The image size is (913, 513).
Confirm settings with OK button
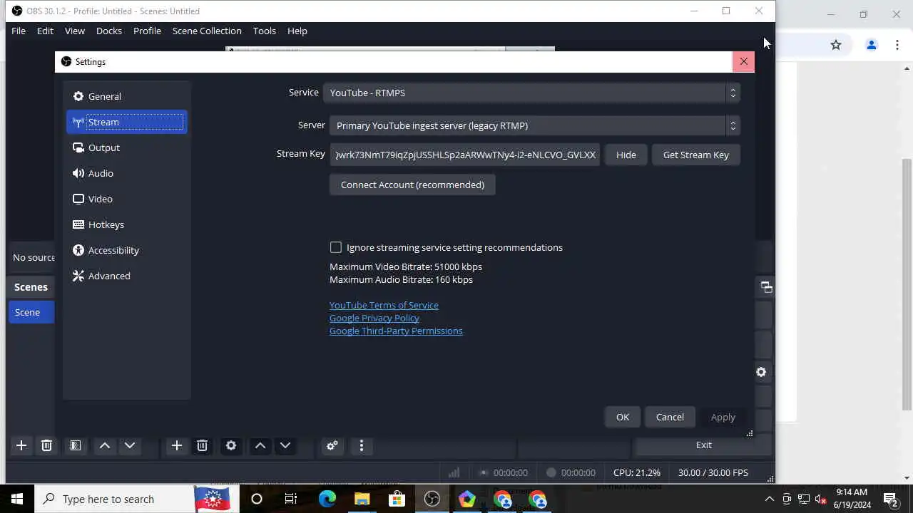(x=623, y=417)
